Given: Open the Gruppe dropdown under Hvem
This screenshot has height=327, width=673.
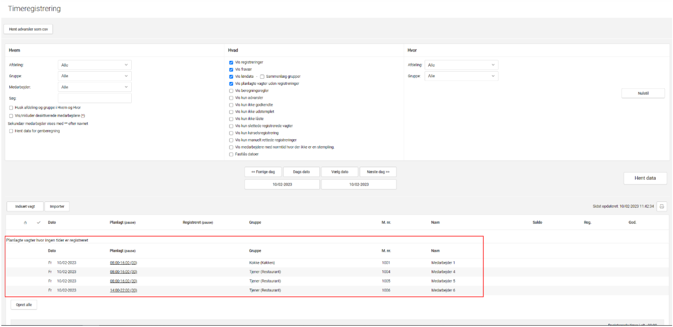Looking at the screenshot, I should (95, 76).
